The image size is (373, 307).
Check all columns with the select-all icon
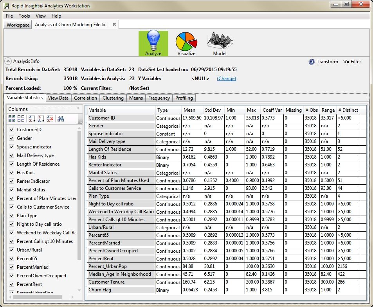coord(12,118)
